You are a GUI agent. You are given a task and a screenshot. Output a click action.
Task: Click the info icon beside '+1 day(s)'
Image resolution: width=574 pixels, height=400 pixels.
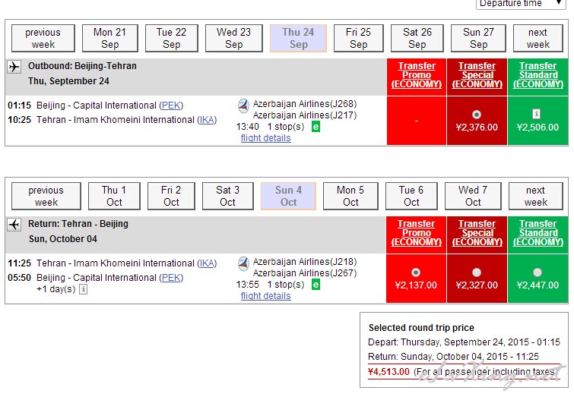83,289
